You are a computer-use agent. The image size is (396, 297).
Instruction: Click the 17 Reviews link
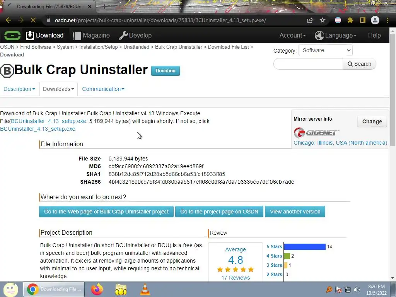coord(236,278)
